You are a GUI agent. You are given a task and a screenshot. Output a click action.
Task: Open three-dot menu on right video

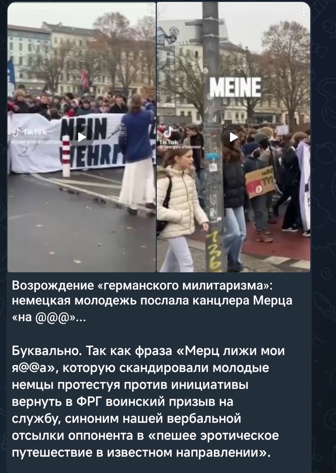(x=304, y=11)
